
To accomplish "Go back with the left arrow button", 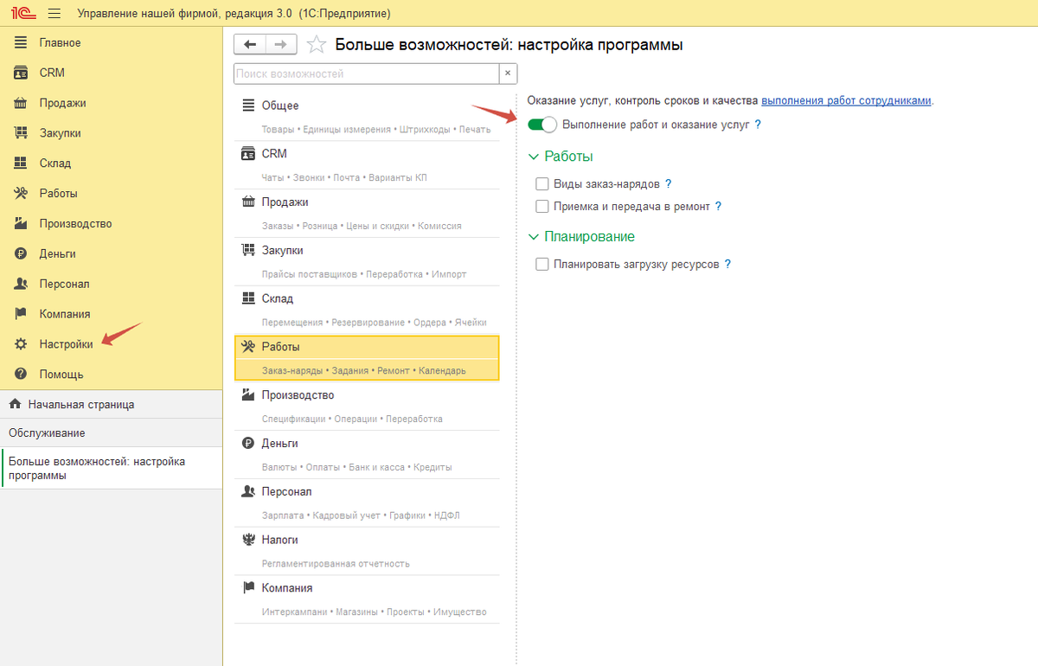I will pos(251,45).
